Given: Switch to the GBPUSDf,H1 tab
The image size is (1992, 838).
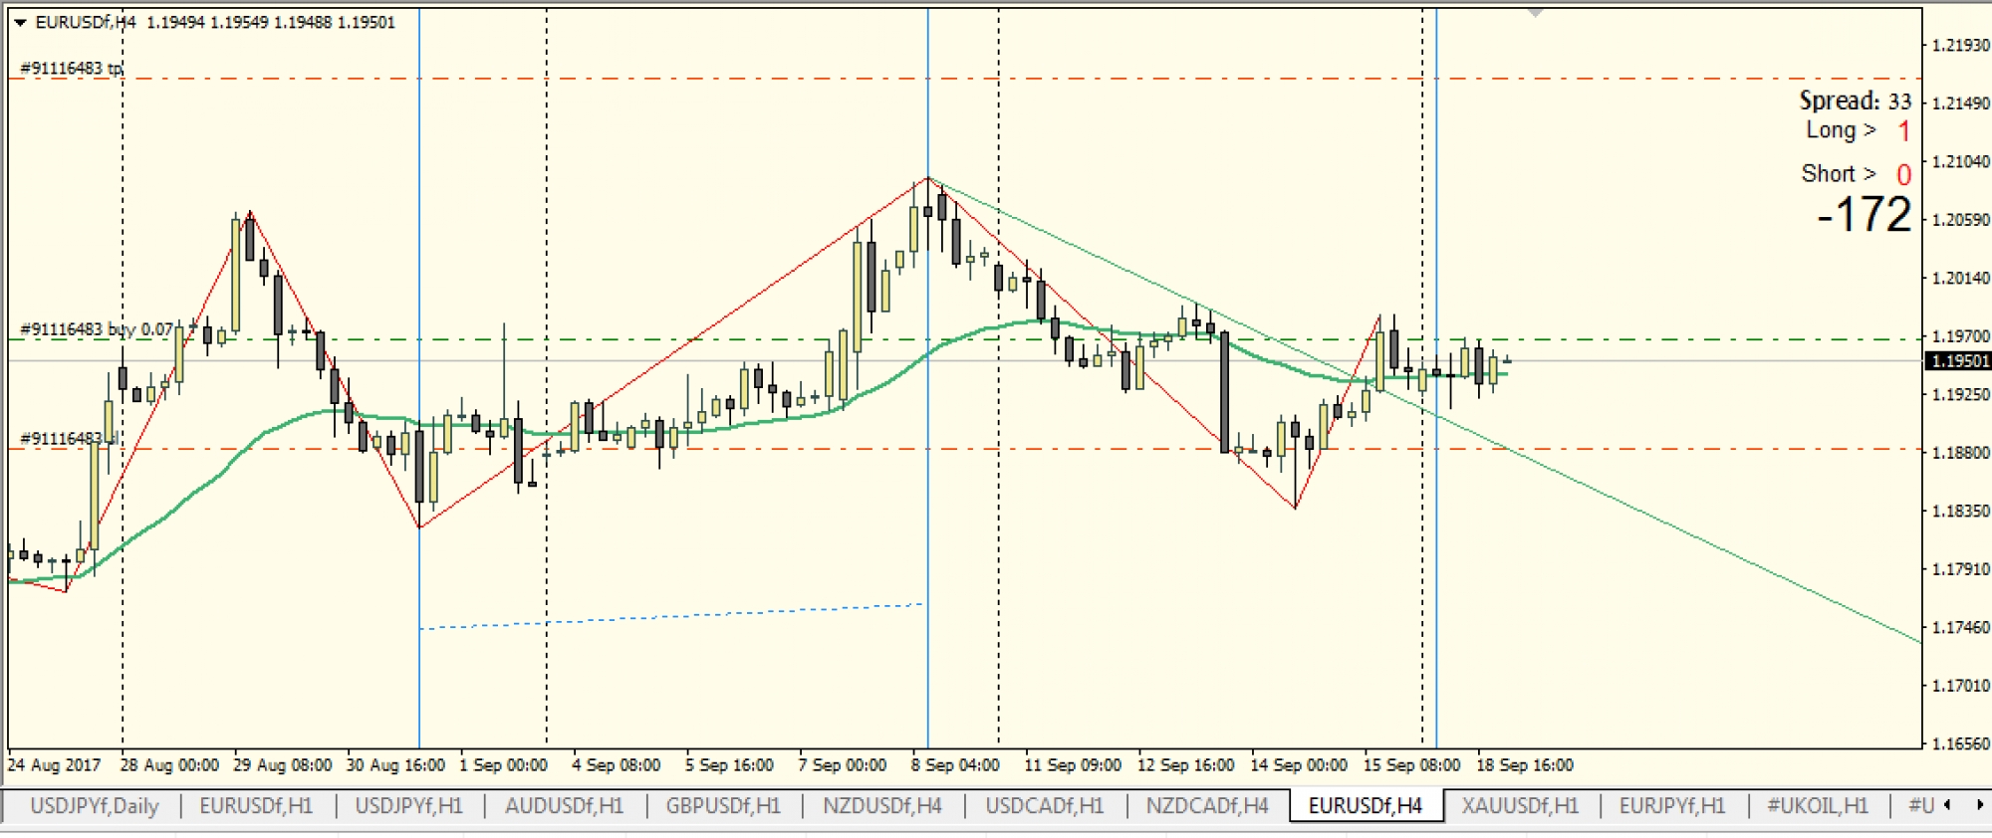Looking at the screenshot, I should [722, 806].
